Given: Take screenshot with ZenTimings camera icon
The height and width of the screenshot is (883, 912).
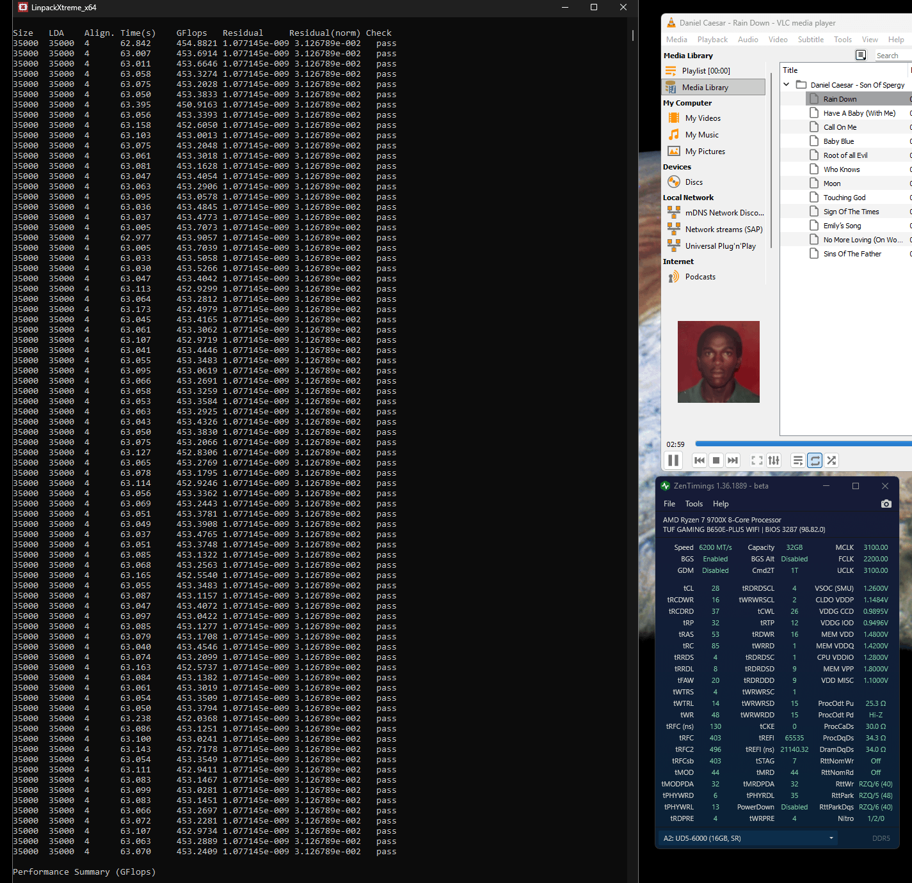Looking at the screenshot, I should (886, 504).
